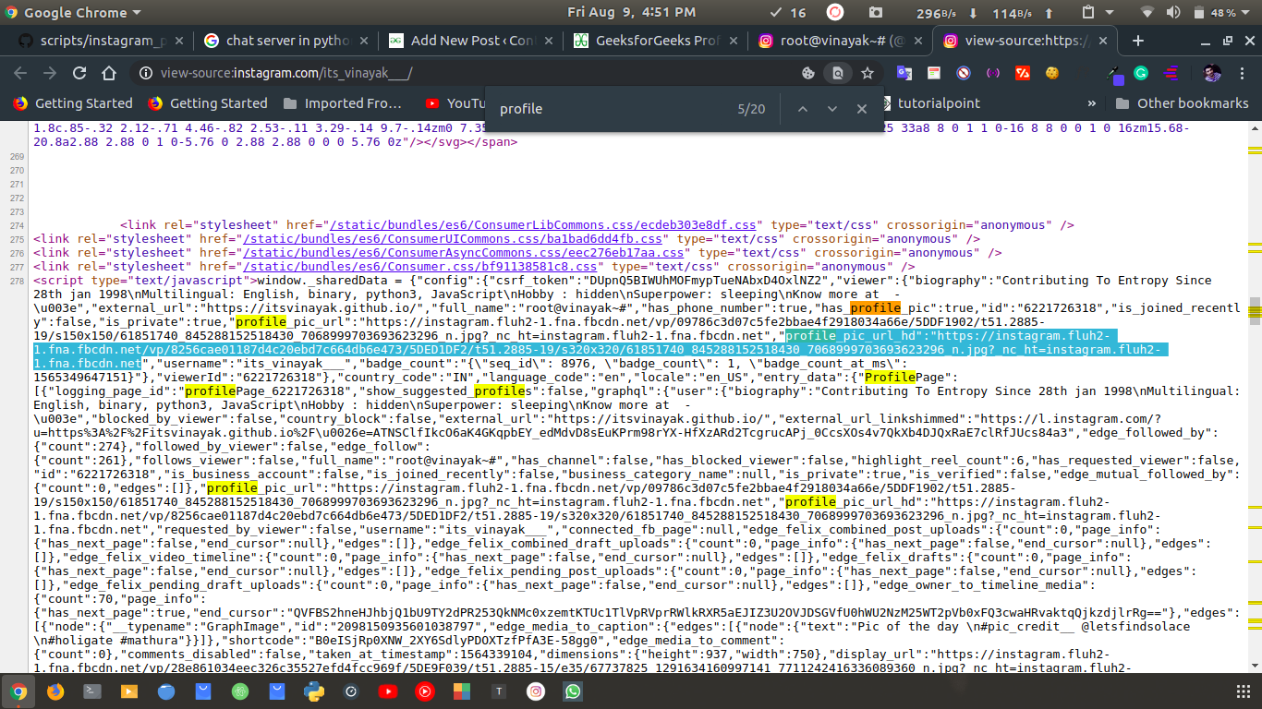Bookmark this page with the star icon
The height and width of the screenshot is (709, 1262).
point(868,73)
